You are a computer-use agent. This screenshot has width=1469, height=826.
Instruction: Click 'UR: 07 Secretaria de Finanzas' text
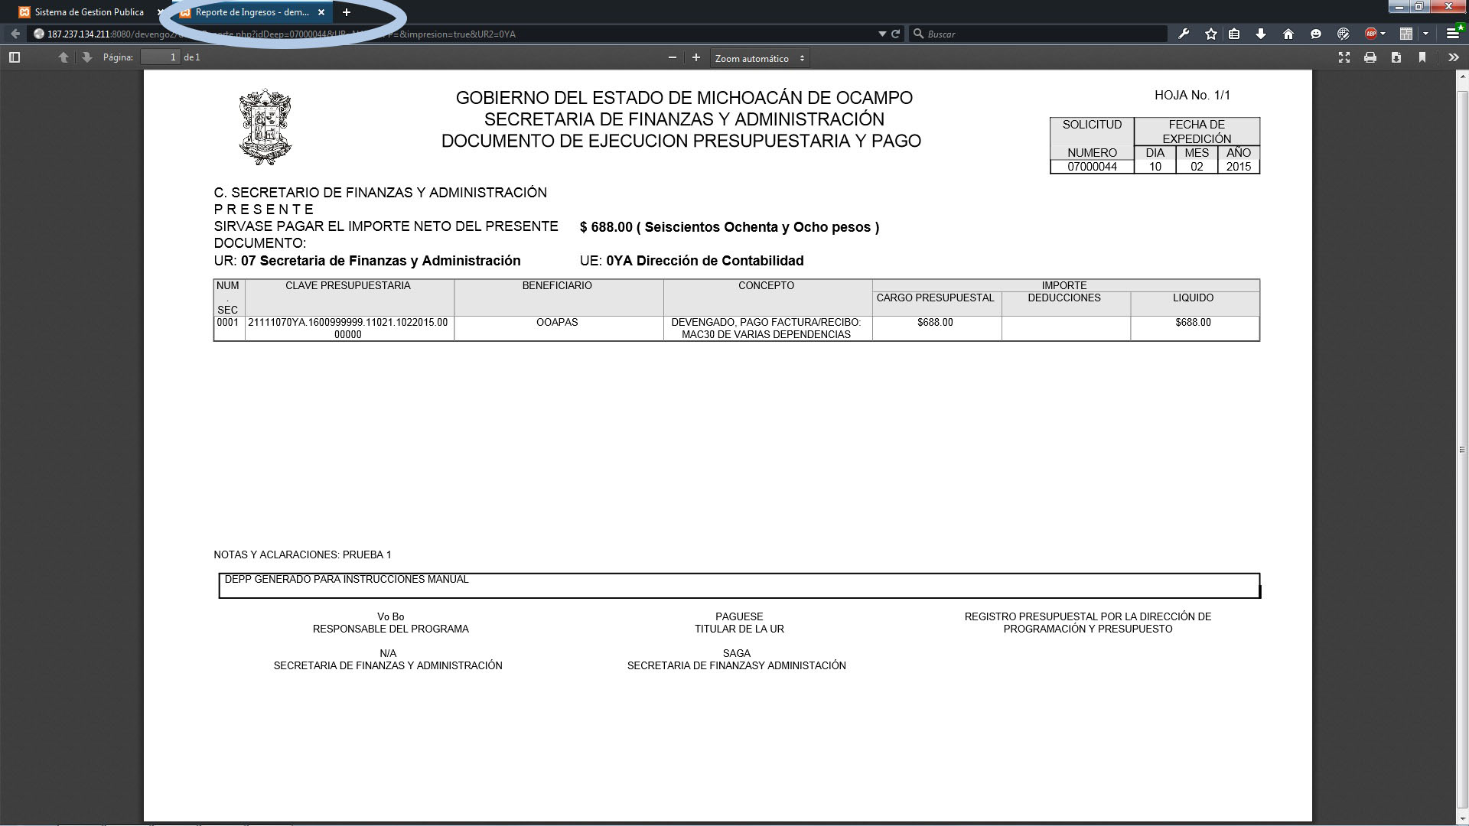point(367,261)
